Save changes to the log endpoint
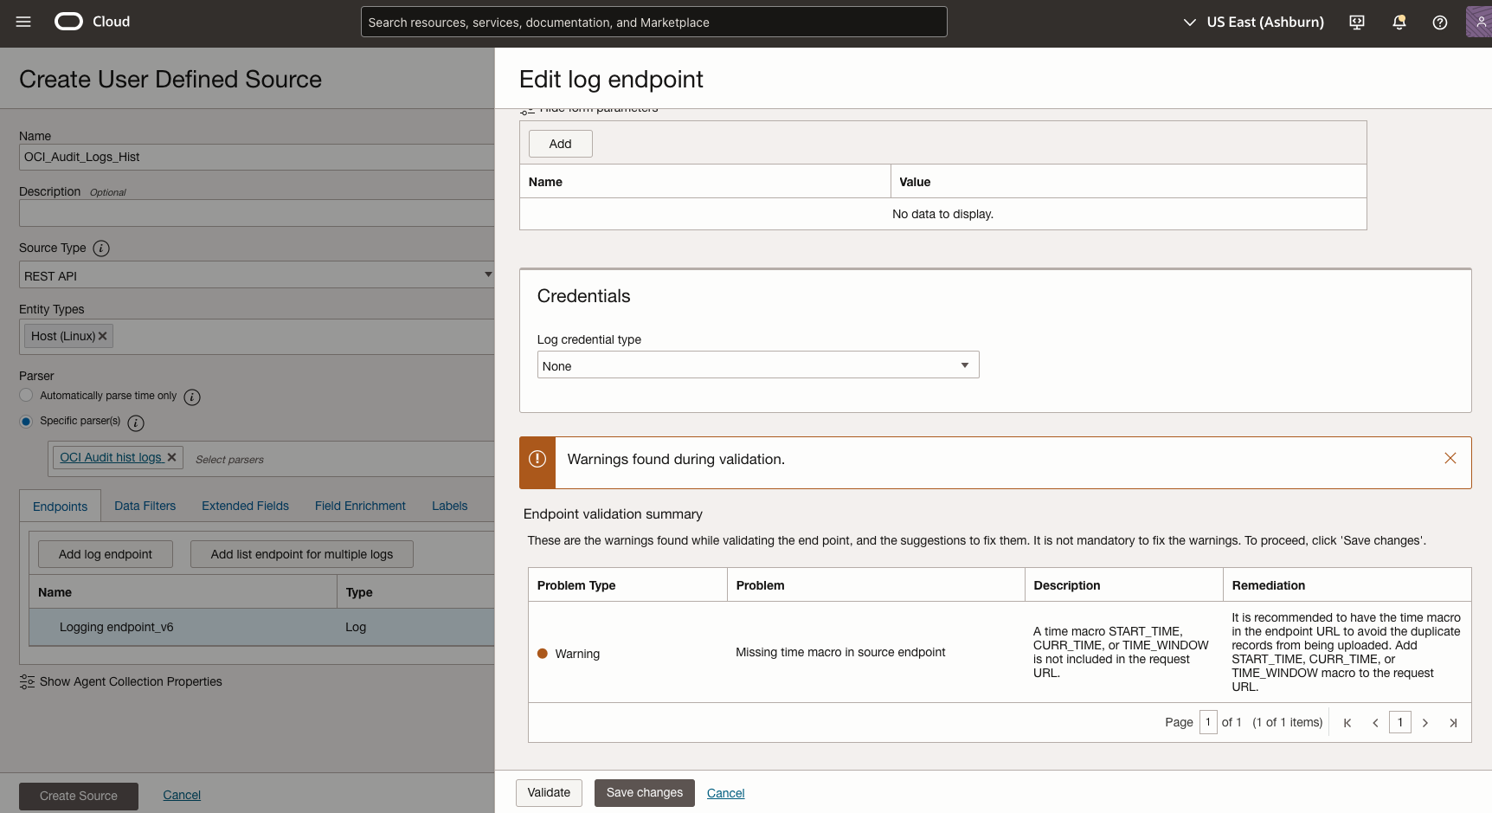Image resolution: width=1492 pixels, height=813 pixels. tap(644, 792)
